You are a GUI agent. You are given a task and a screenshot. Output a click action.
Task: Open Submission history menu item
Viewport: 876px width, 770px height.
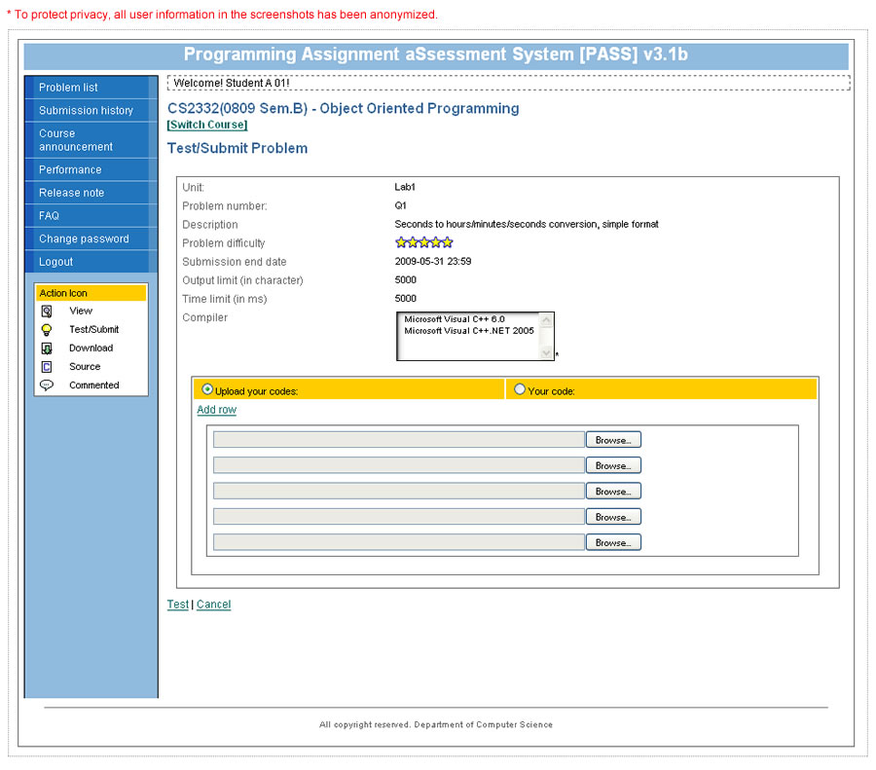pyautogui.click(x=86, y=111)
